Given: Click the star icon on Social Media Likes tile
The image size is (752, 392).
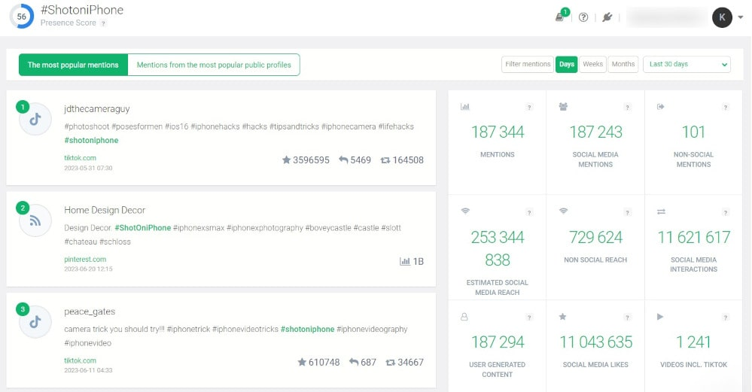Looking at the screenshot, I should pos(562,316).
